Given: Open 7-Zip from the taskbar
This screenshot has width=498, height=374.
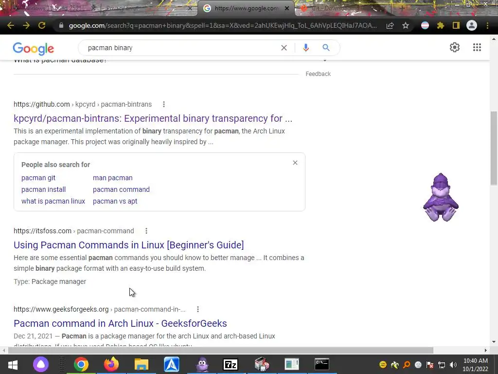Looking at the screenshot, I should [x=231, y=364].
